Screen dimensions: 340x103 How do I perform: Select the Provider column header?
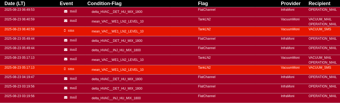[x=291, y=3]
